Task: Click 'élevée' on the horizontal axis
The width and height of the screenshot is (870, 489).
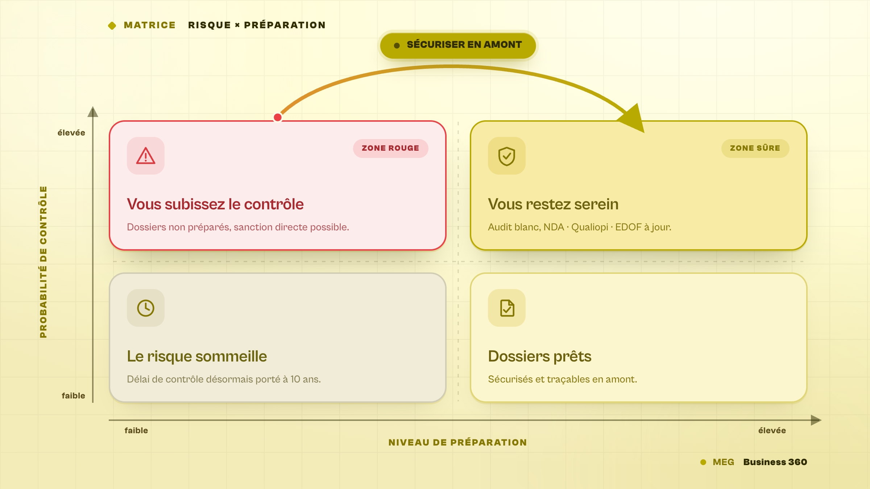Action: click(x=772, y=430)
